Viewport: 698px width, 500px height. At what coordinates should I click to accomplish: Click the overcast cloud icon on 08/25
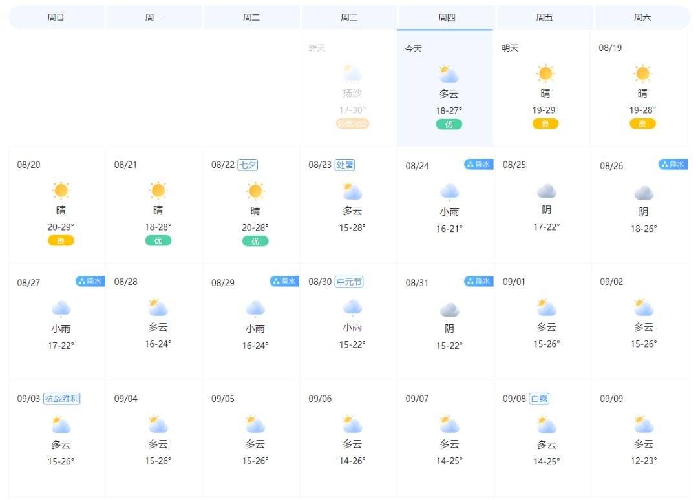pyautogui.click(x=546, y=191)
